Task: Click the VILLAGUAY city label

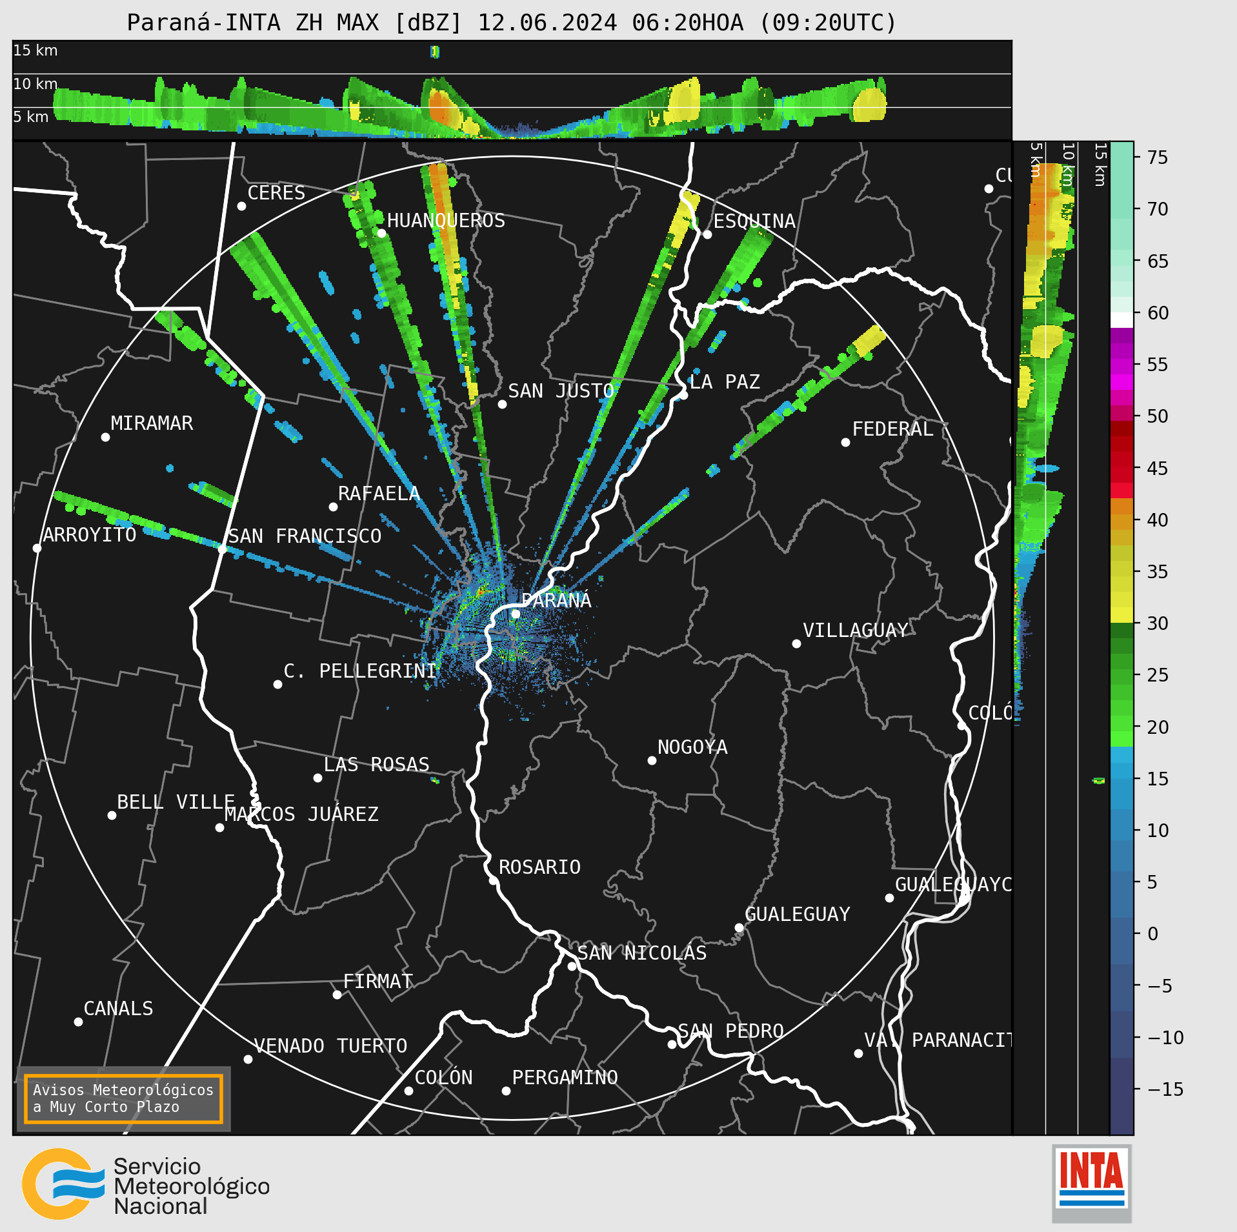Action: pos(856,631)
